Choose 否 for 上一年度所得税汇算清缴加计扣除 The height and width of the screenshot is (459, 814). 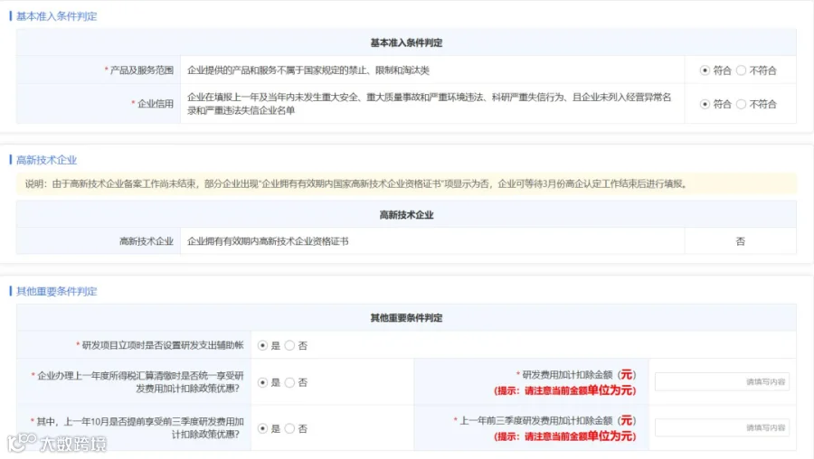[x=289, y=383]
